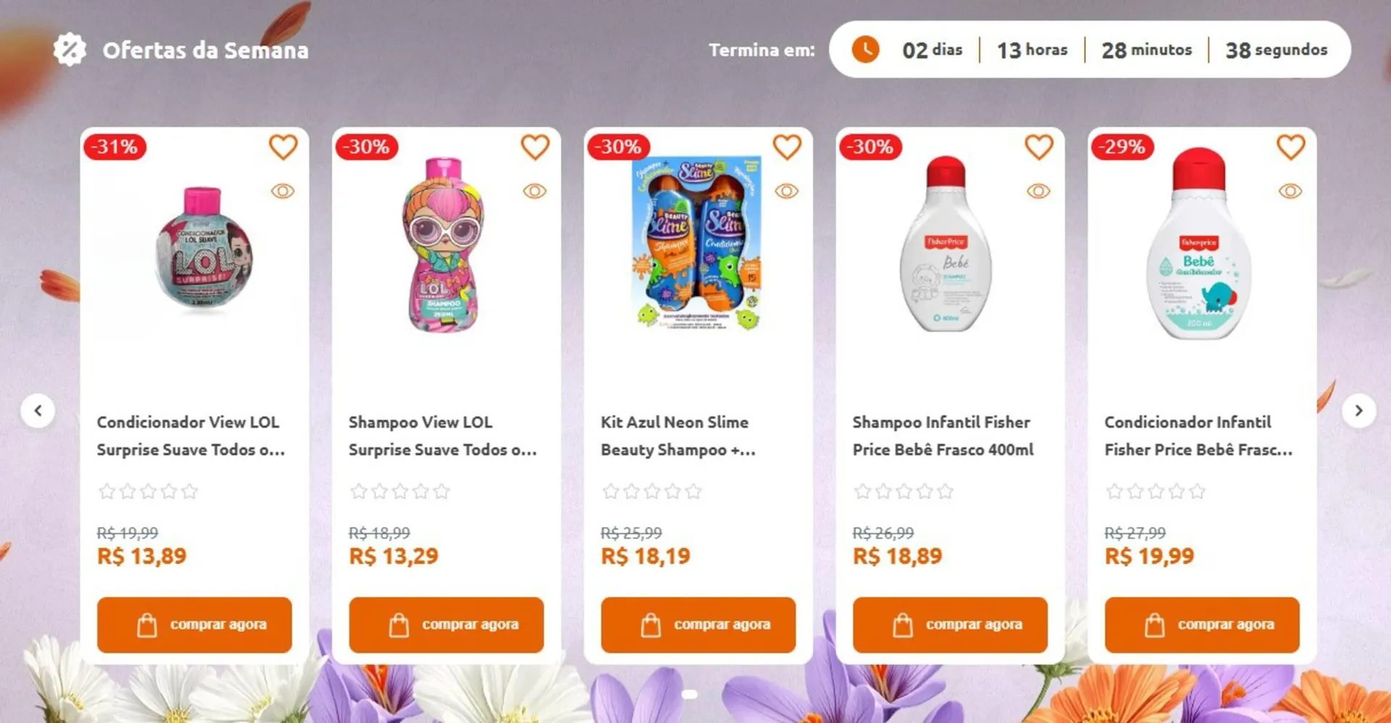
Task: Quick view Condicionador Infantil Fisher Price eye
Action: click(x=1290, y=191)
